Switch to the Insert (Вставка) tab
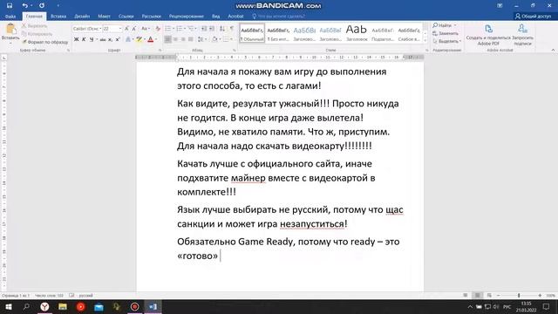 point(58,17)
